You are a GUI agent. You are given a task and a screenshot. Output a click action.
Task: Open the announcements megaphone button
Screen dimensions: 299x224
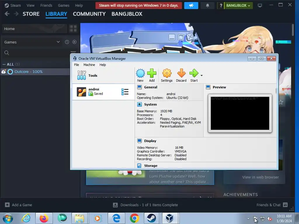[191, 6]
